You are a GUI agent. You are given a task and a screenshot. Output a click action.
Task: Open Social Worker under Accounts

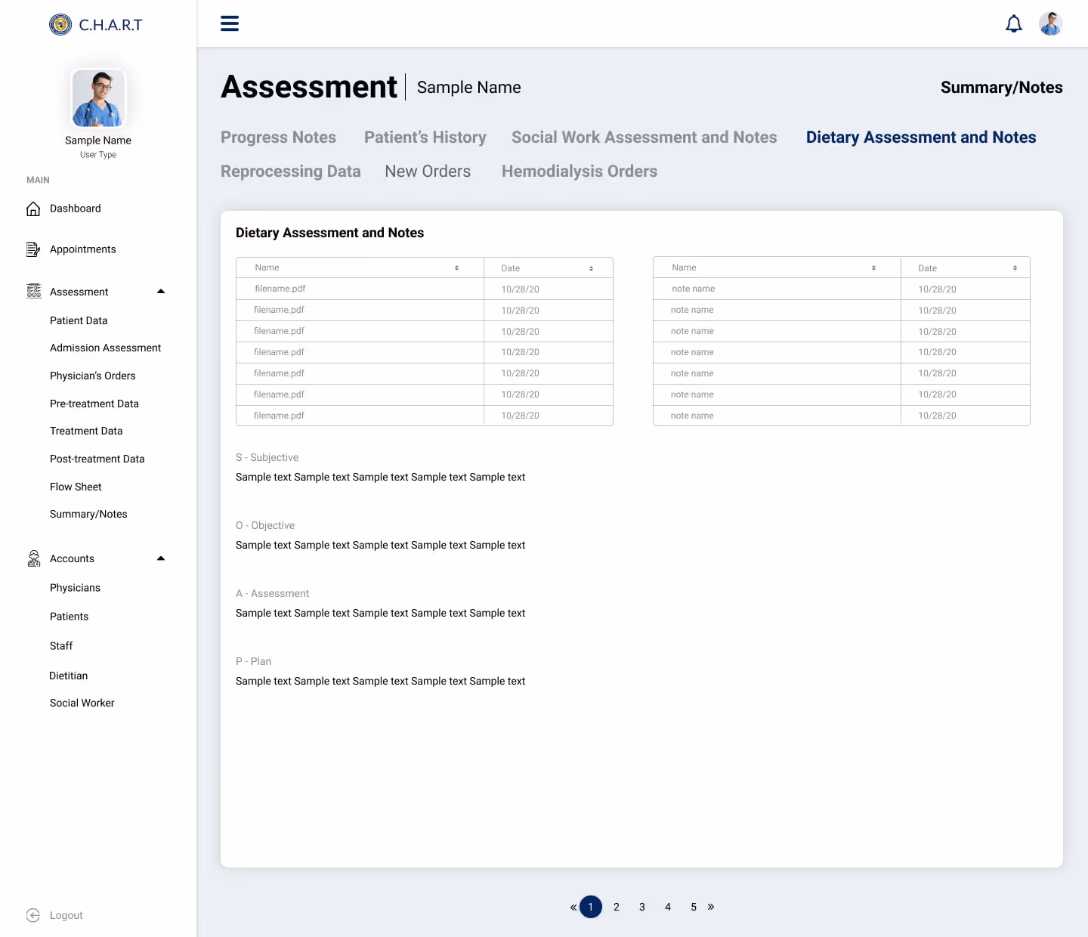click(x=82, y=703)
